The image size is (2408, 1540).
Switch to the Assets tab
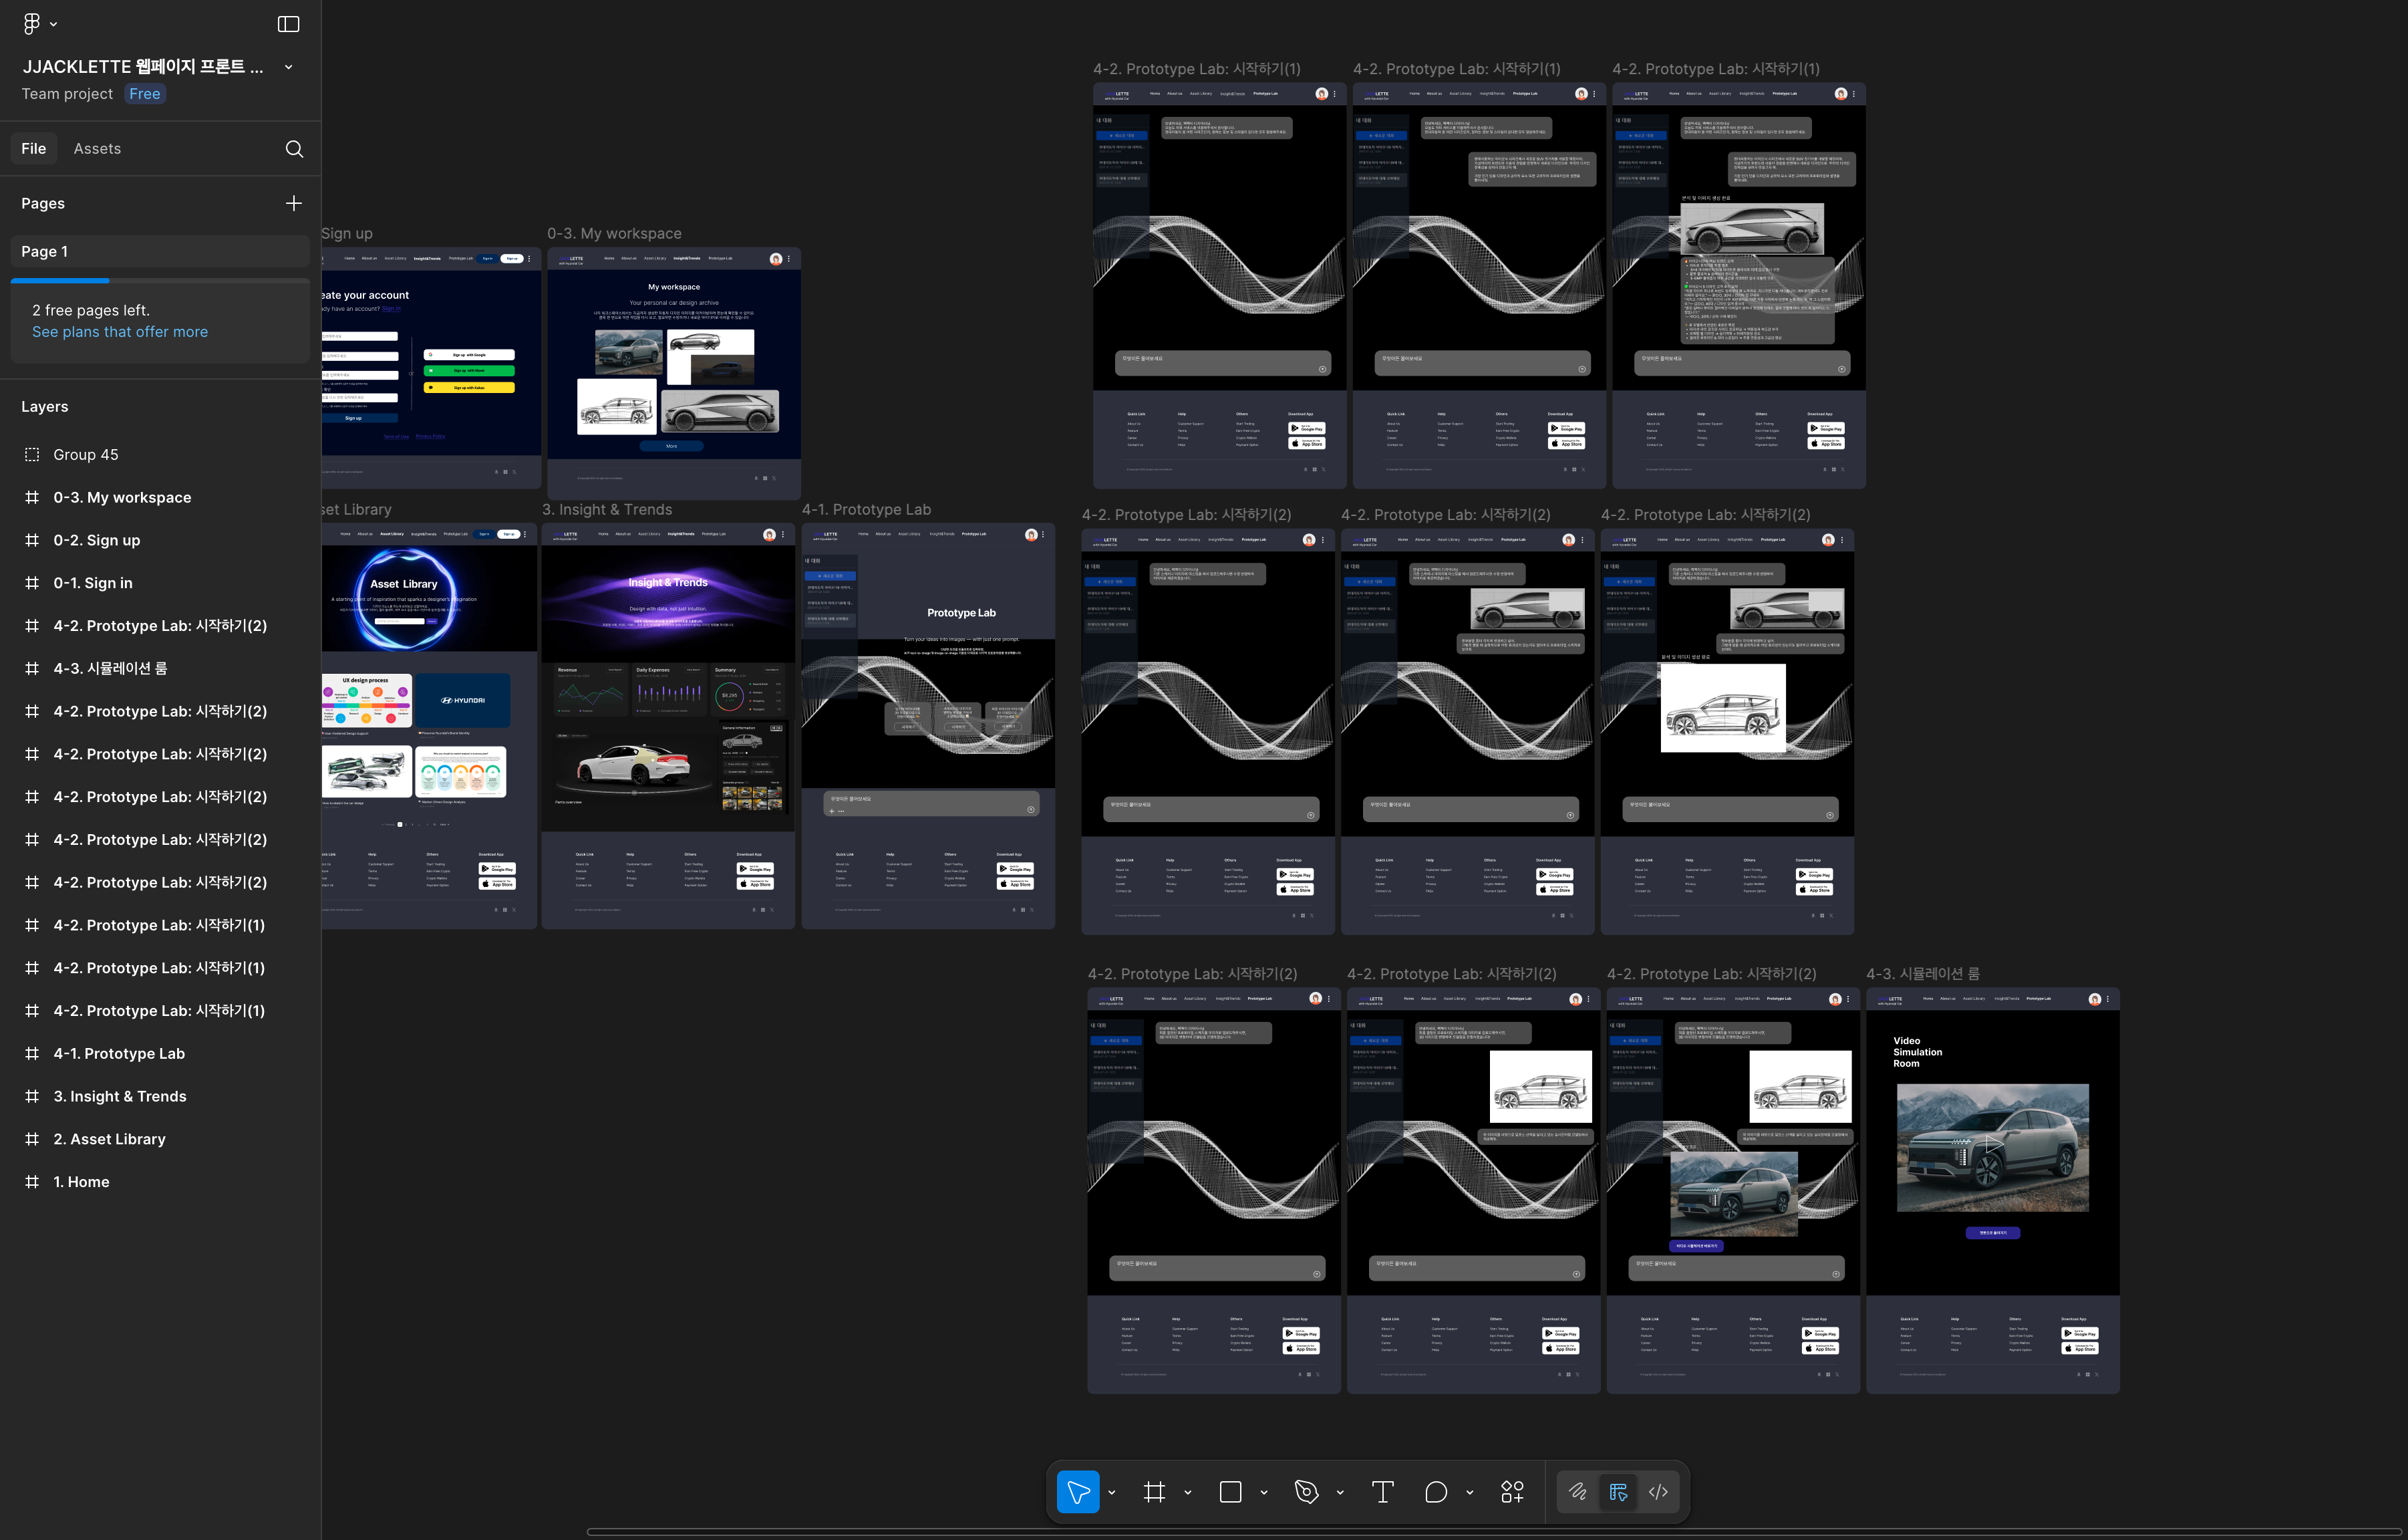point(97,149)
